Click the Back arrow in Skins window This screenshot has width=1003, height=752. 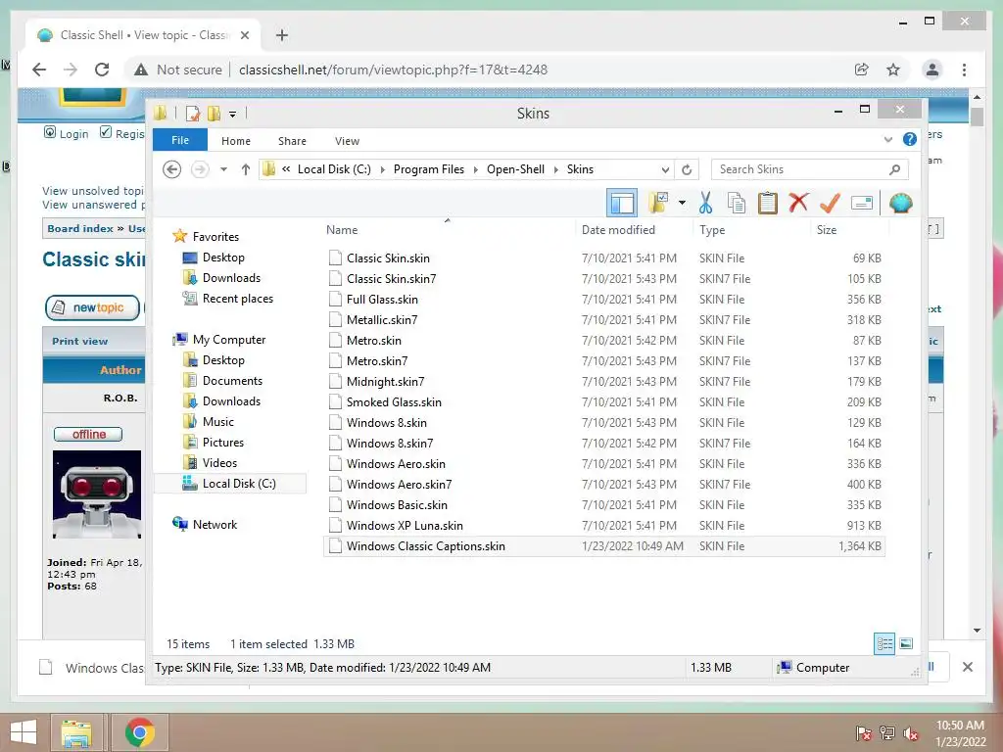click(171, 169)
